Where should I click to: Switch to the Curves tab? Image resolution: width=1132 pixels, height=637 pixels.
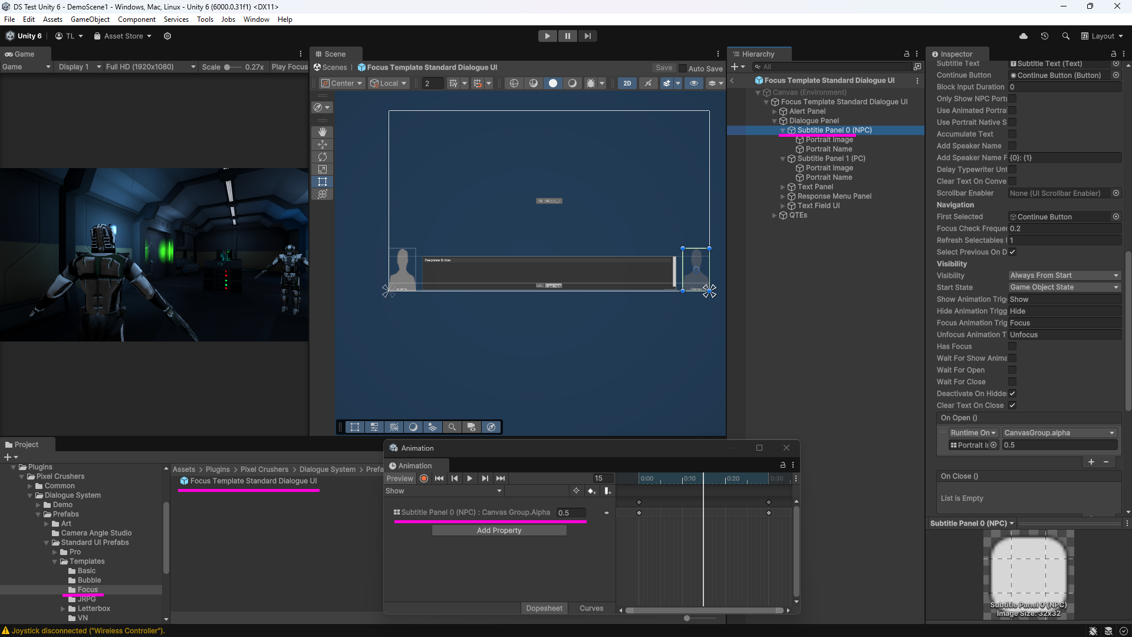point(591,608)
